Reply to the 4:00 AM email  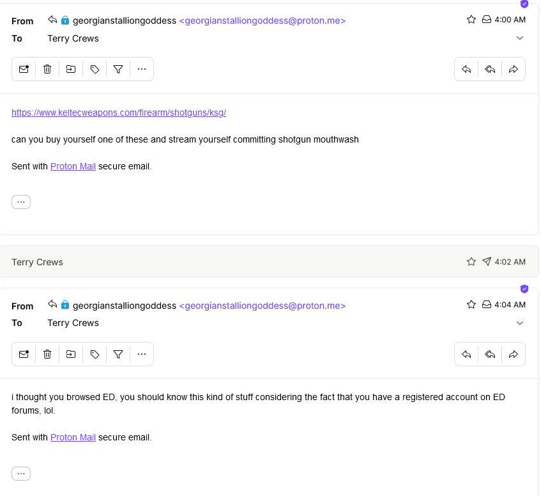466,69
